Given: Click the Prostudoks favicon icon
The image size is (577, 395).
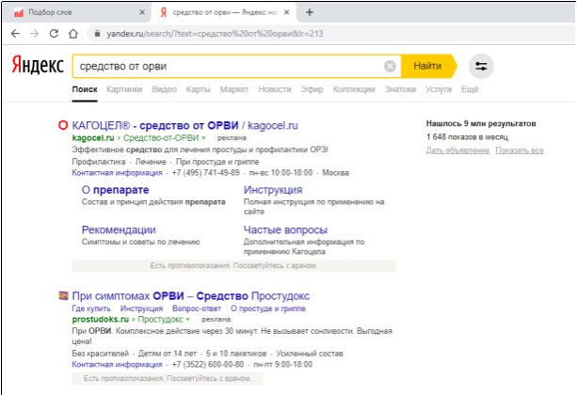Looking at the screenshot, I should pyautogui.click(x=63, y=295).
